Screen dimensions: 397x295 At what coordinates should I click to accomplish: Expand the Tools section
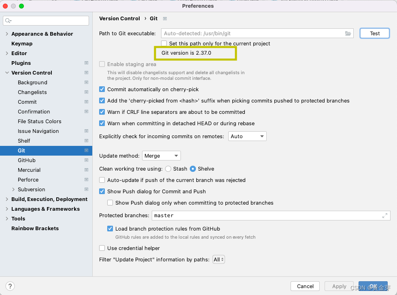pyautogui.click(x=7, y=218)
